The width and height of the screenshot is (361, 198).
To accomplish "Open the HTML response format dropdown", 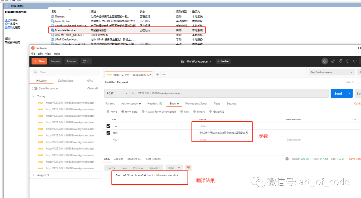I will [x=174, y=168].
